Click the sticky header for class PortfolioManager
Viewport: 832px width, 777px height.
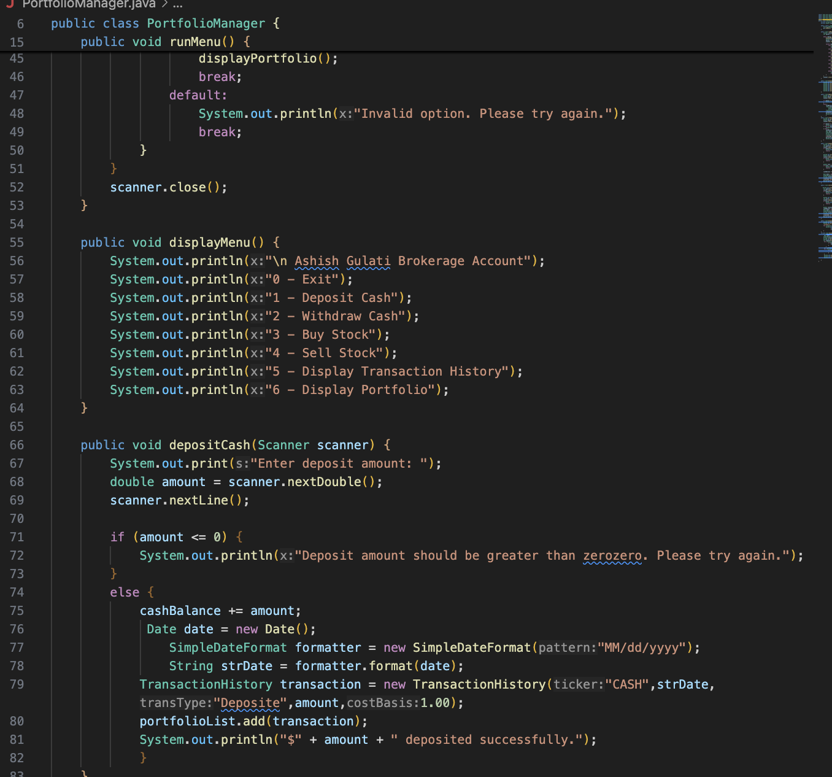206,23
